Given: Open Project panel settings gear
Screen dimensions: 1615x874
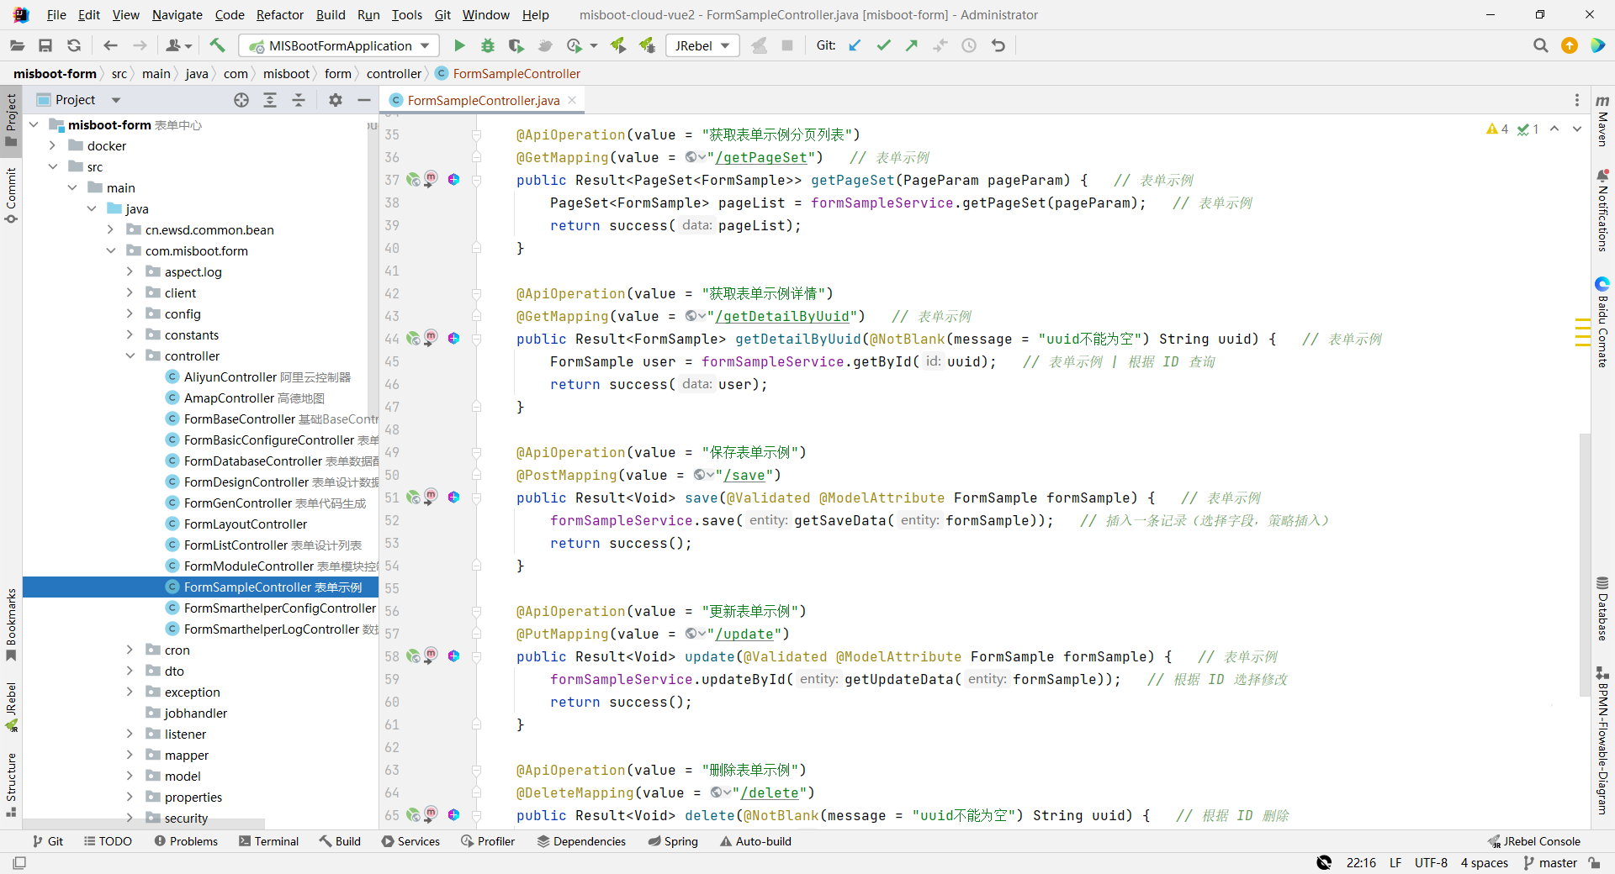Looking at the screenshot, I should (336, 100).
